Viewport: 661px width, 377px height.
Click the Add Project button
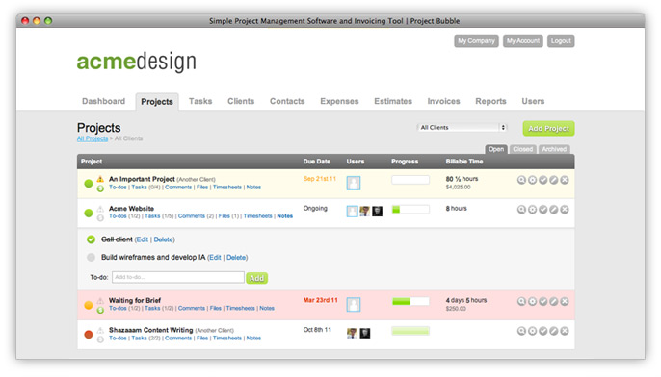(548, 128)
